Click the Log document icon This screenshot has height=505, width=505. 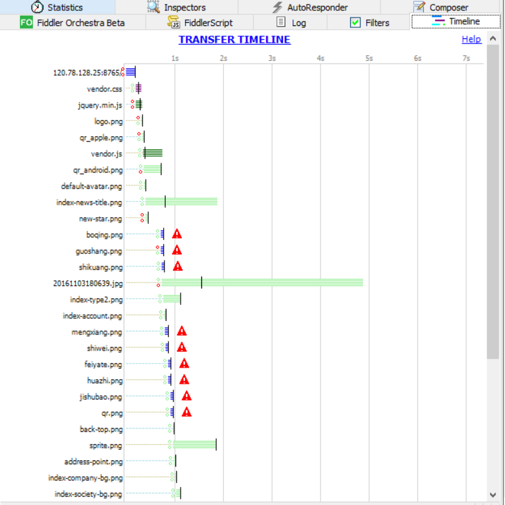(x=280, y=22)
